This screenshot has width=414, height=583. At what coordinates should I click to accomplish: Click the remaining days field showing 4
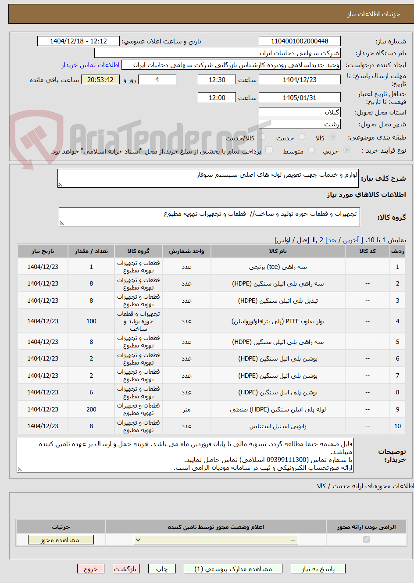157,80
